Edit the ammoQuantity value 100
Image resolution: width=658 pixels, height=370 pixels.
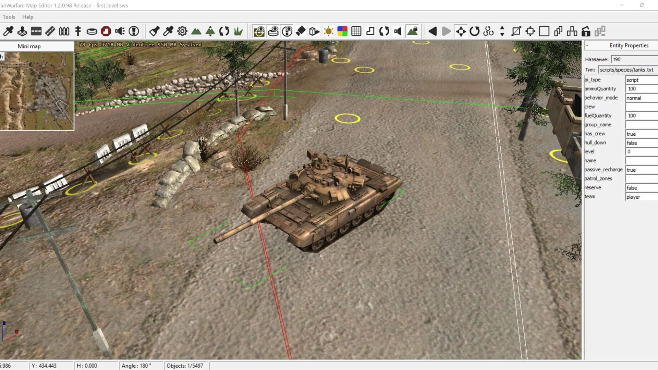pyautogui.click(x=642, y=89)
